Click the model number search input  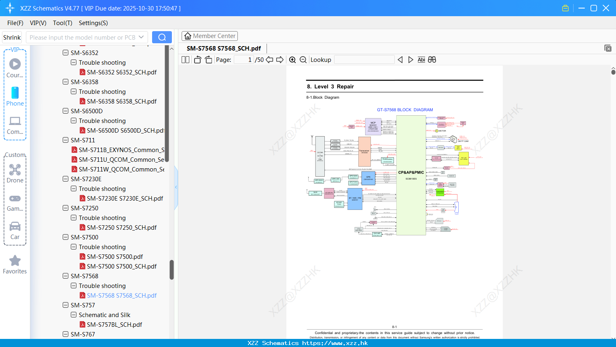click(x=83, y=37)
